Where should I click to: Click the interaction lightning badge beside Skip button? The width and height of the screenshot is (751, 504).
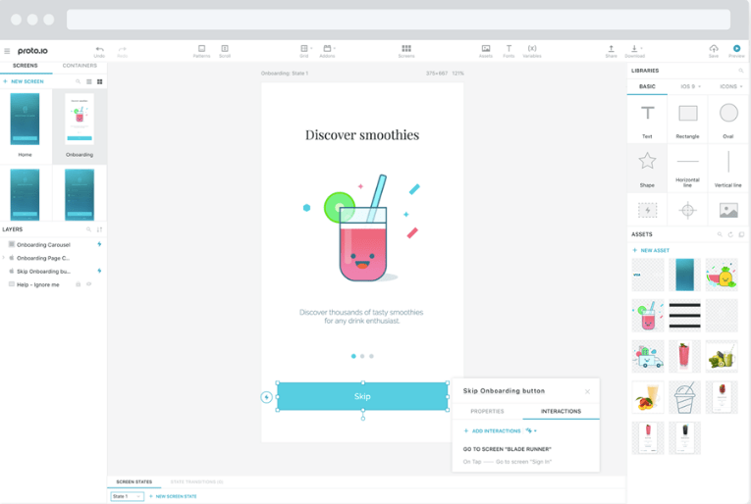(267, 397)
